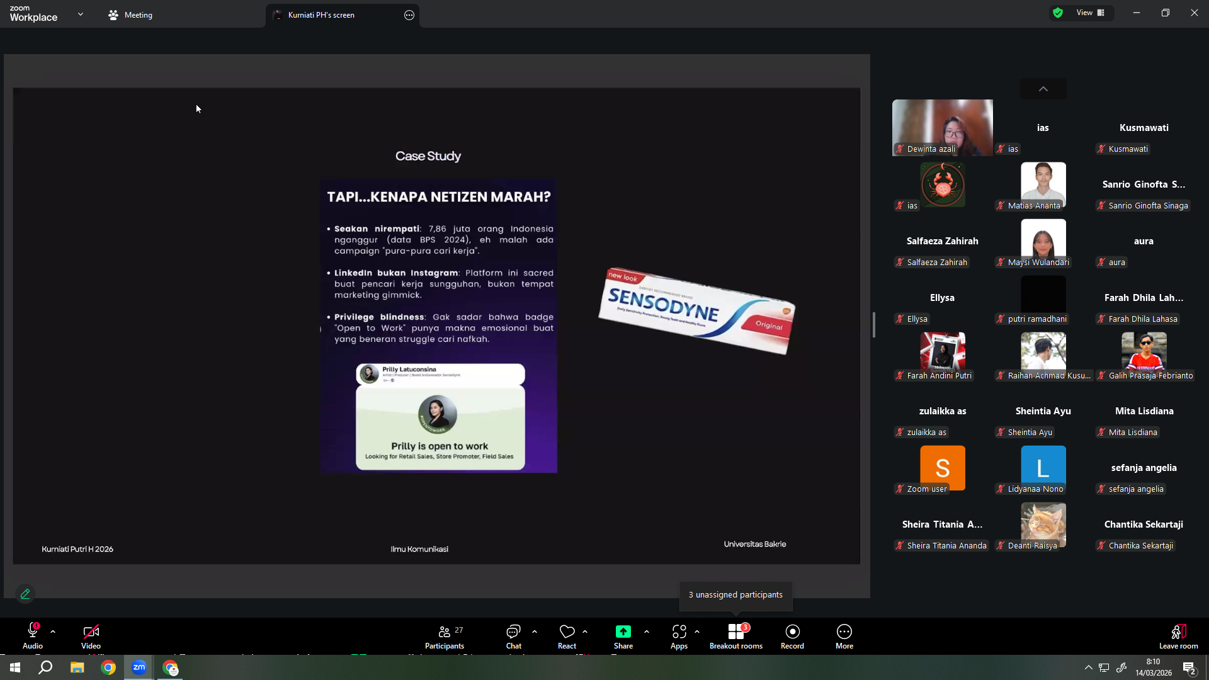
Task: Open Windows notification center
Action: 1189,667
